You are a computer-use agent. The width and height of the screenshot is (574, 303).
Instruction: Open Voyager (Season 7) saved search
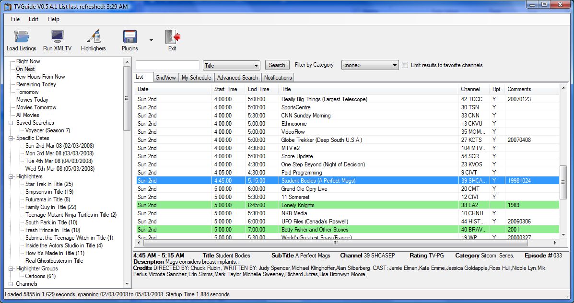47,130
